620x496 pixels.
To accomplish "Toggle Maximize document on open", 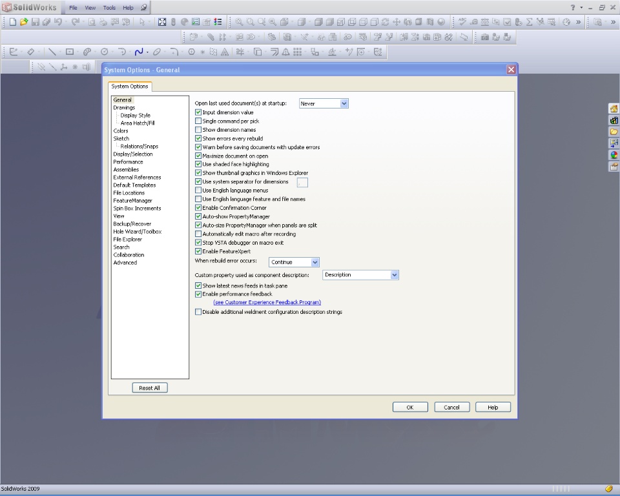I will (198, 156).
